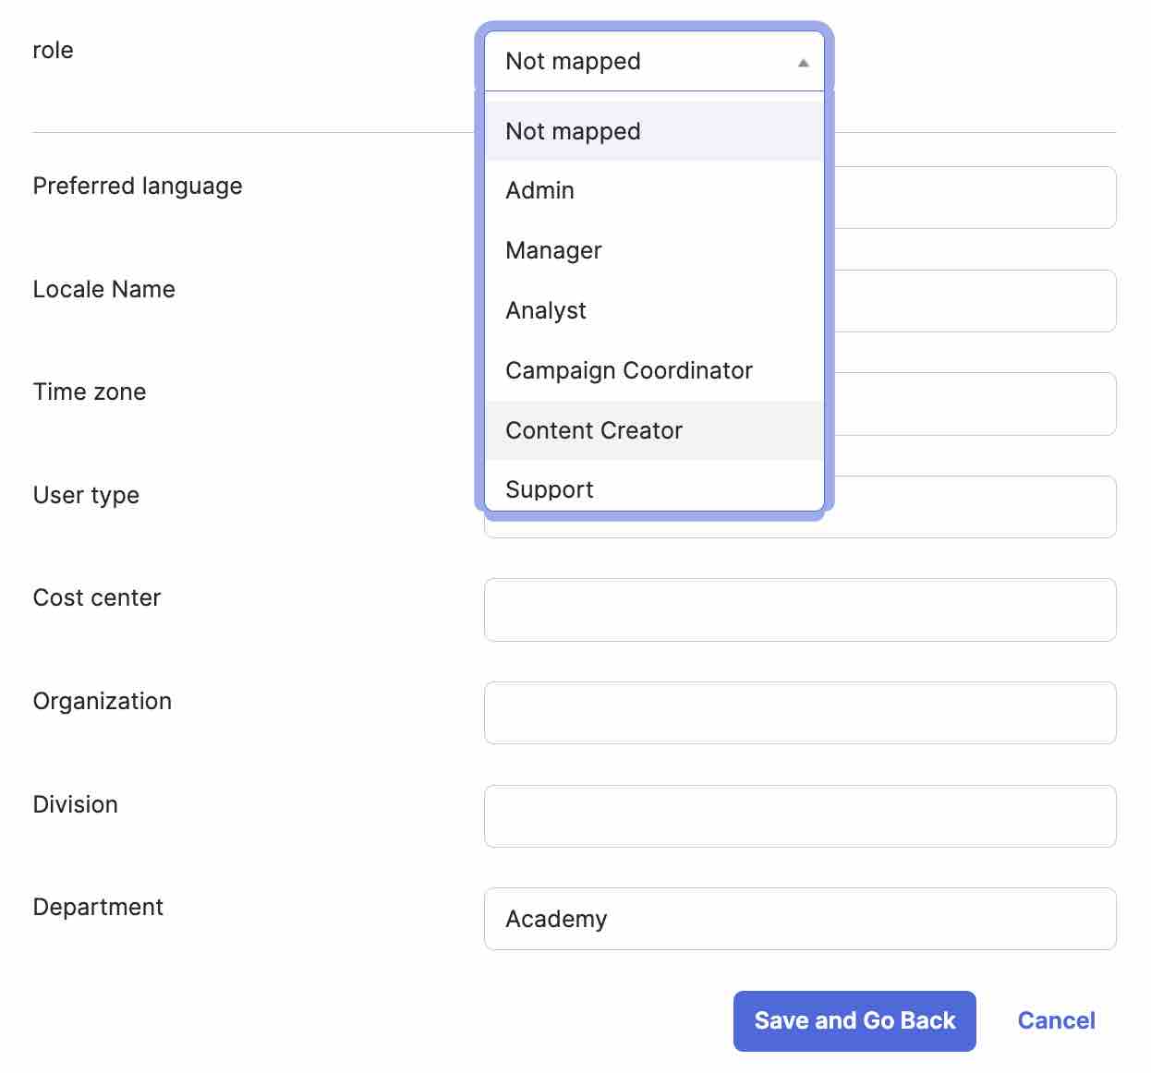Click the Save and Go Back button
1151x1073 pixels.
click(x=854, y=1020)
